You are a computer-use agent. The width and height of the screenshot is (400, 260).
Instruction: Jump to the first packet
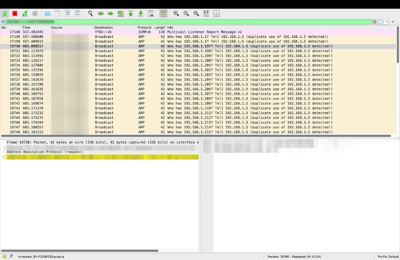(x=130, y=14)
